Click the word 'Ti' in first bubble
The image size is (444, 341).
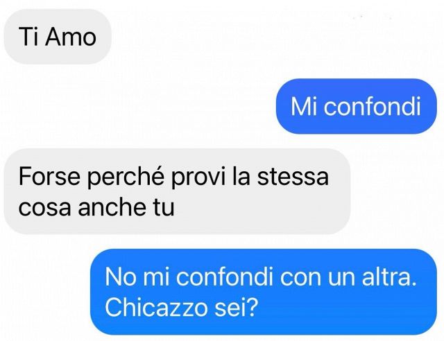[x=28, y=37]
